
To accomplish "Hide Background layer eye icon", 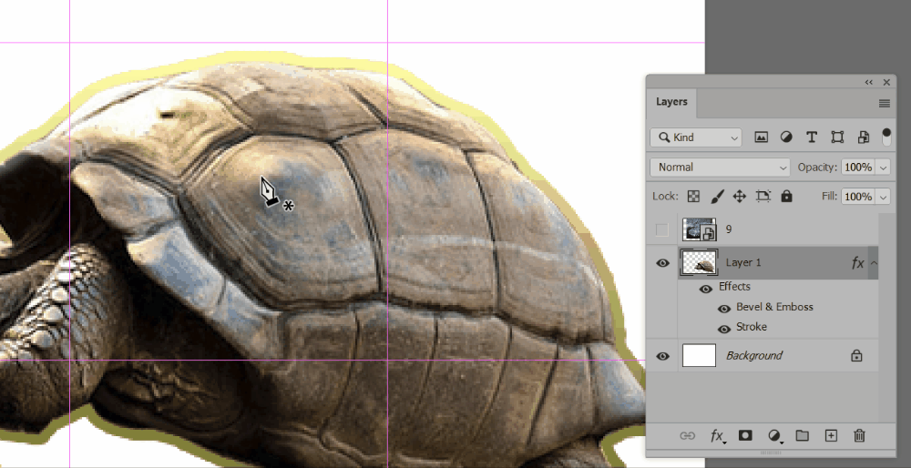I will 662,356.
